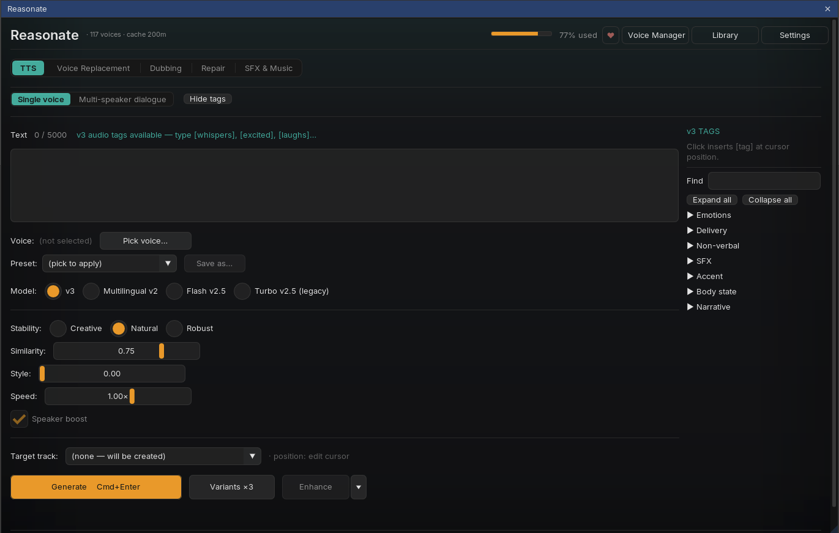Open the Library
Viewport: 839px width, 533px height.
click(x=725, y=35)
